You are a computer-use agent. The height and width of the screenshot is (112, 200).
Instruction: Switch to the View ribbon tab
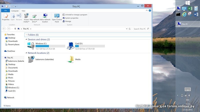23,11
